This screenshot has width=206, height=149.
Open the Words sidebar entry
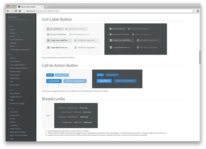12,46
